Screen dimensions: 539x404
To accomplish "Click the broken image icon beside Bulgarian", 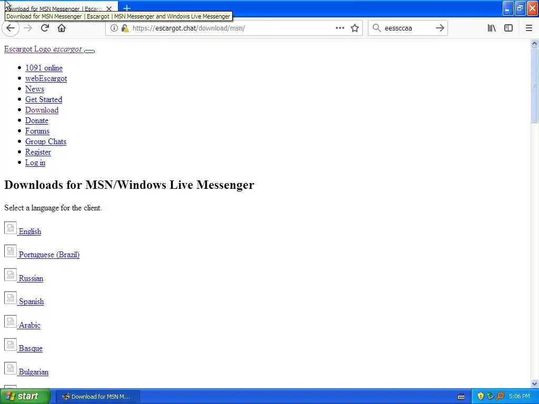I will tap(11, 368).
